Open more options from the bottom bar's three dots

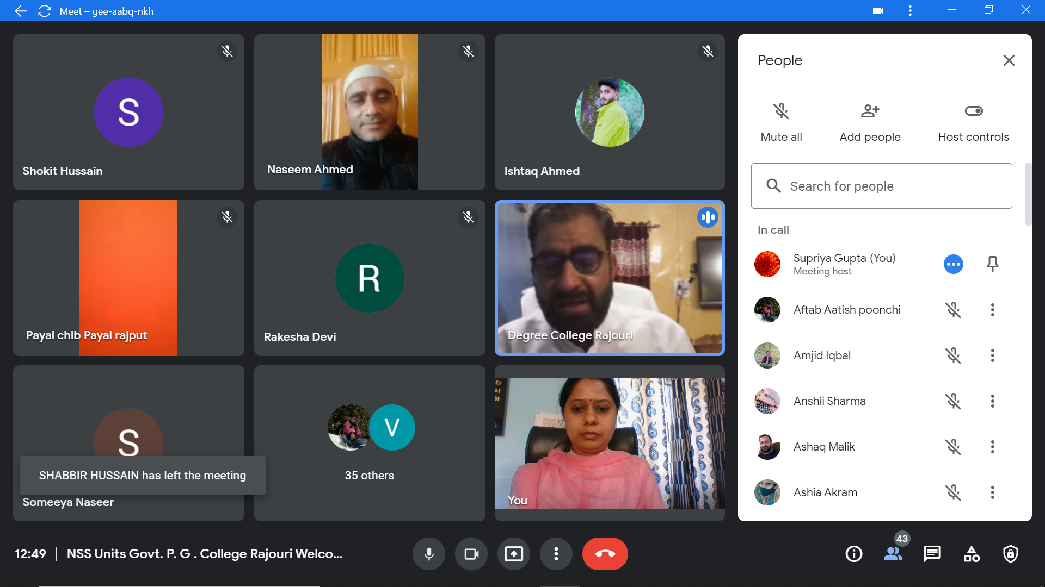click(x=556, y=554)
